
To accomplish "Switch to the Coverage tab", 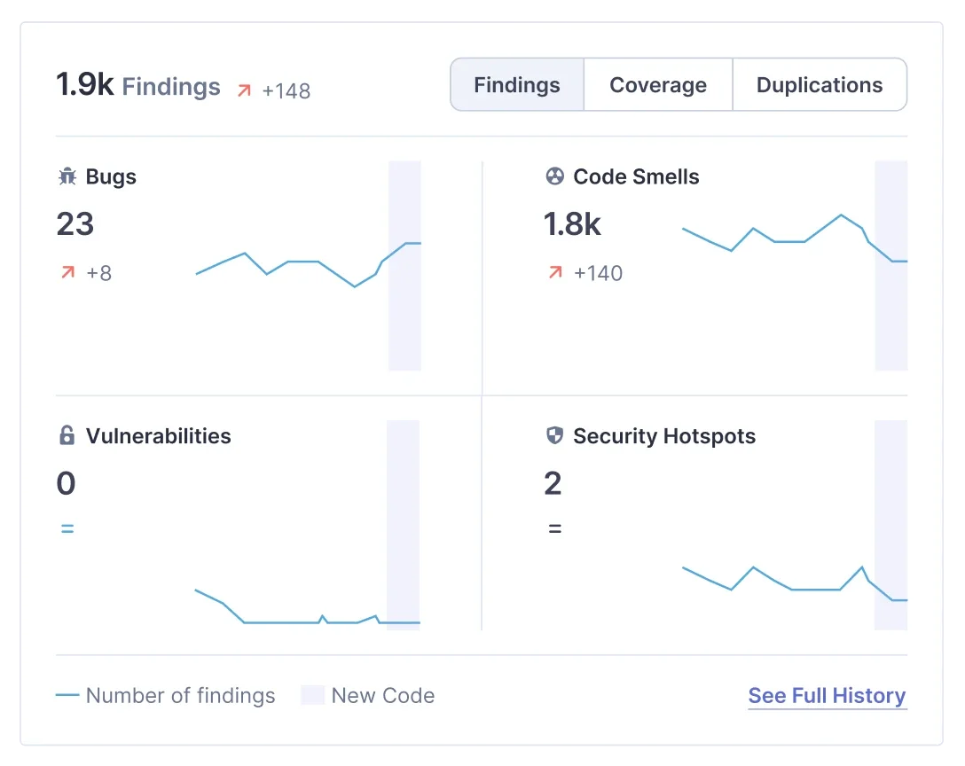I will coord(658,84).
